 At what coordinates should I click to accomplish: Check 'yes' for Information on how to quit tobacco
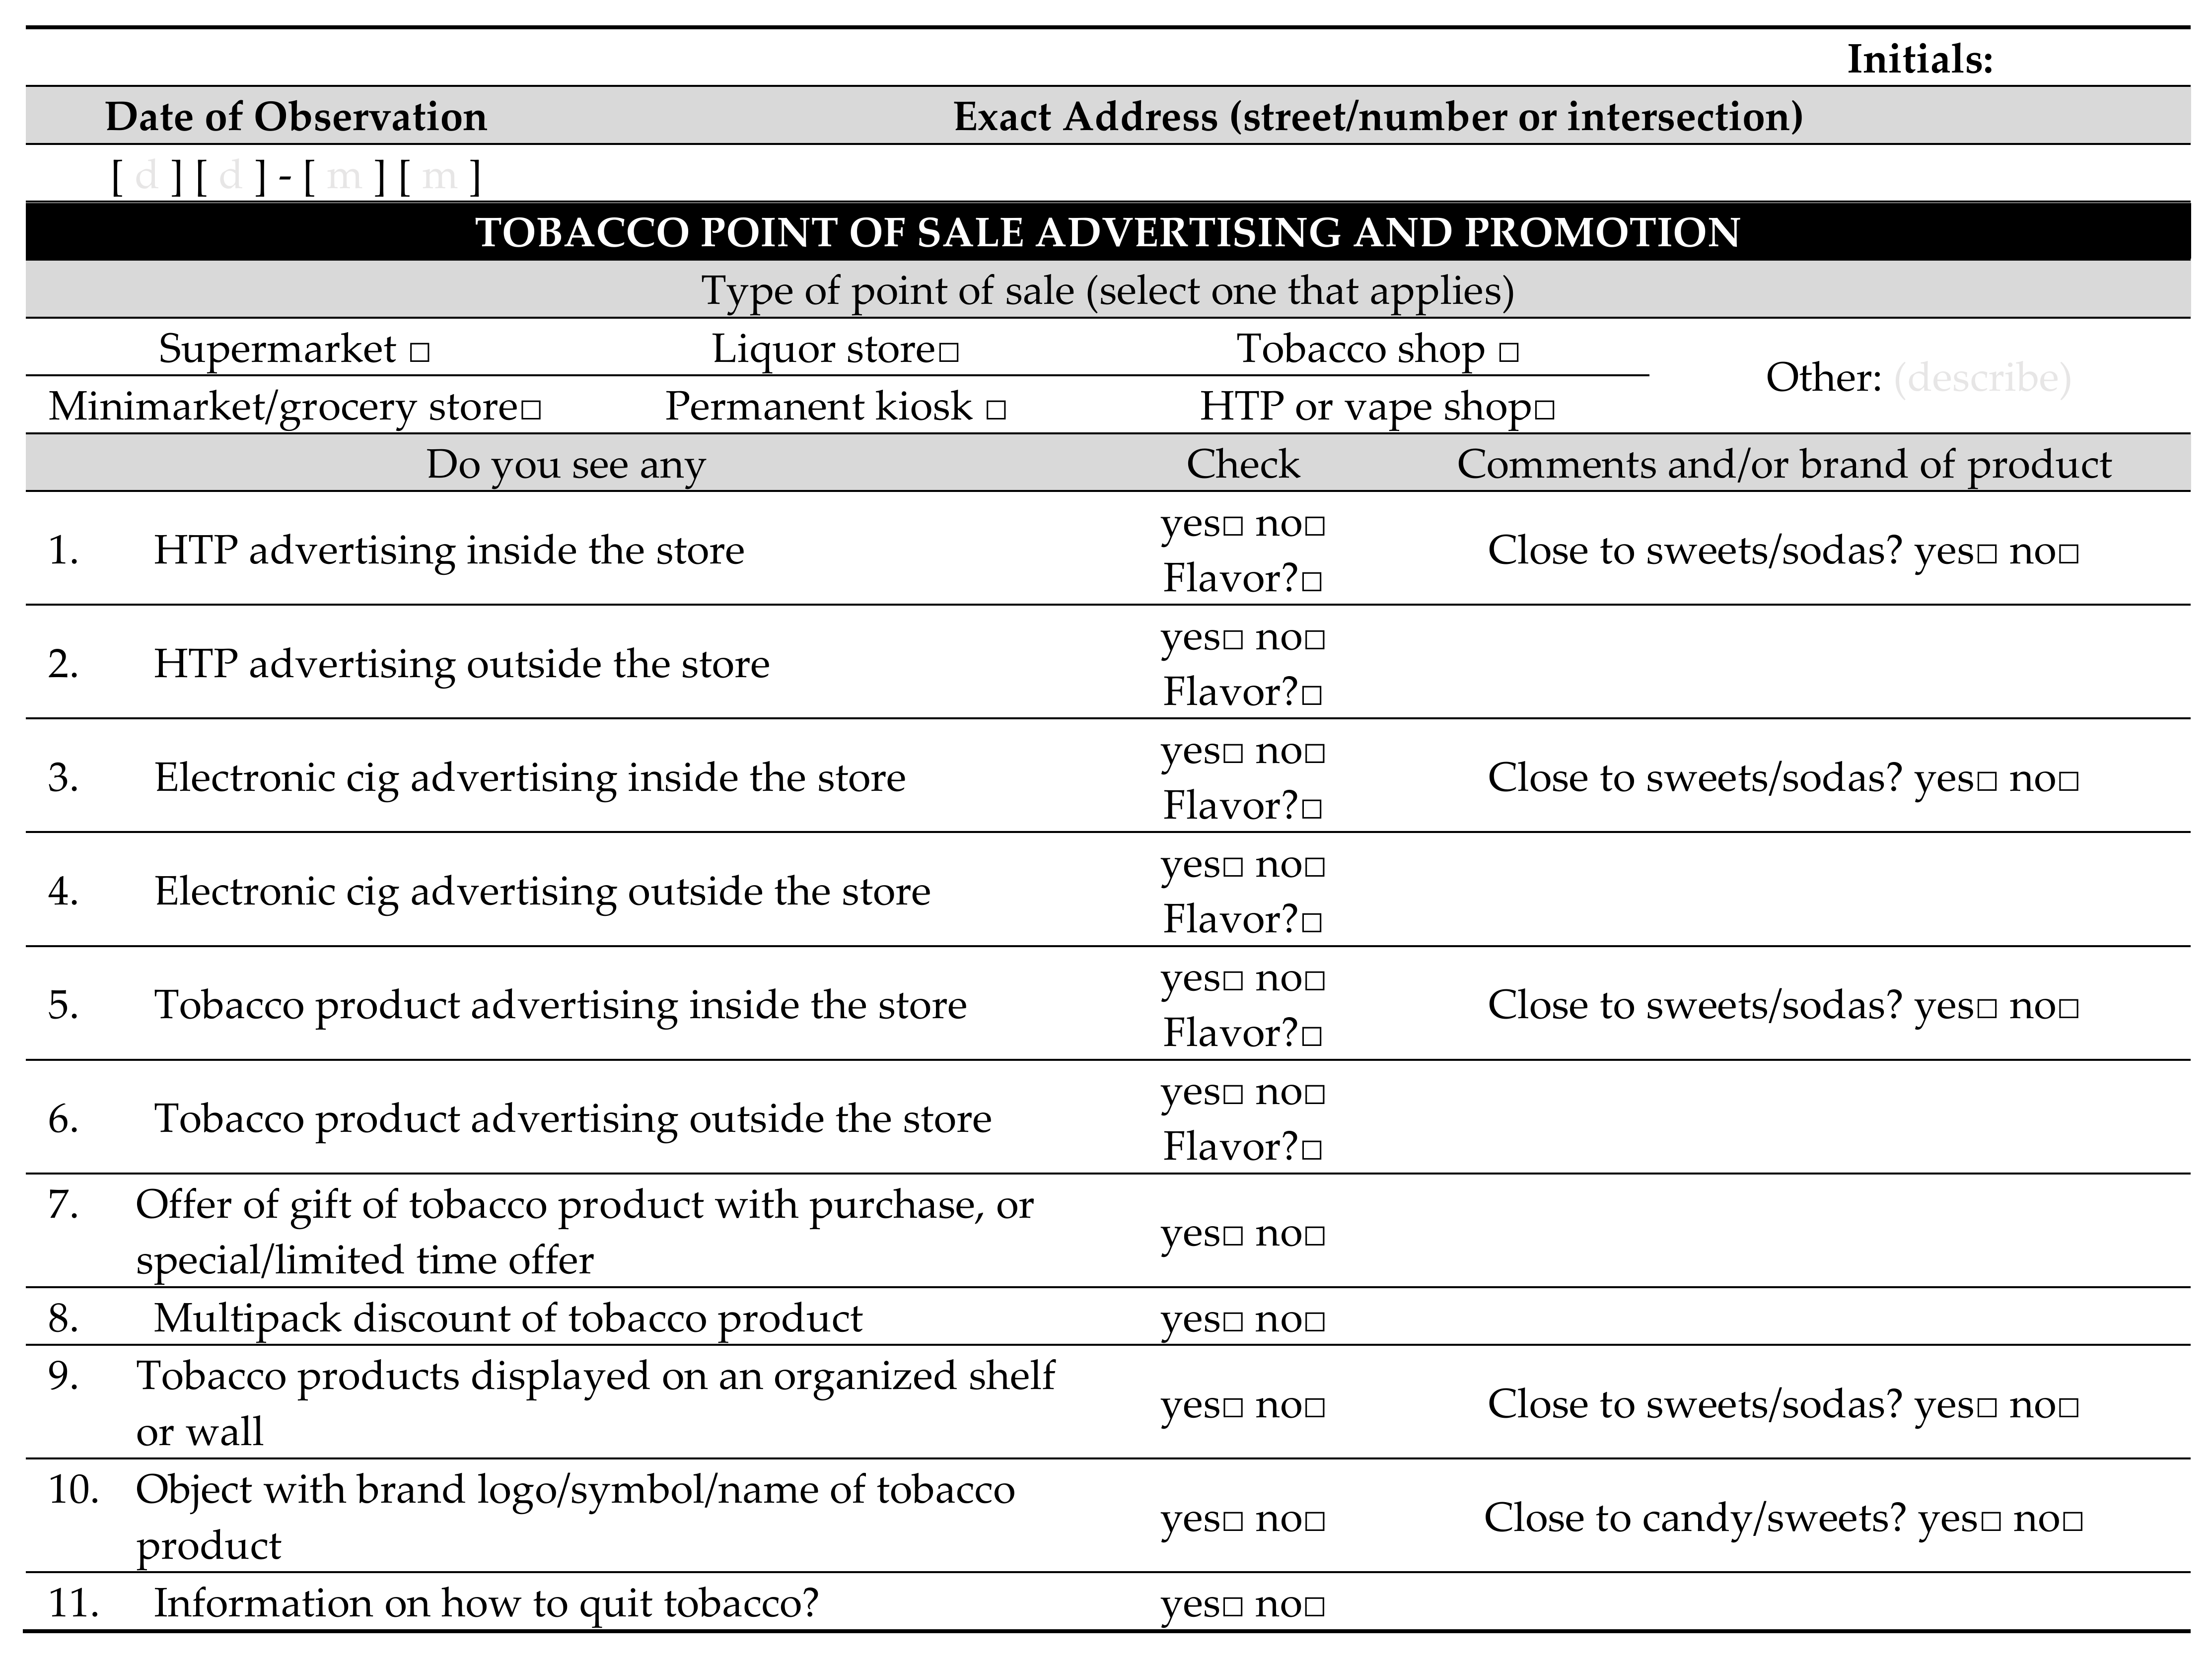click(x=1233, y=1607)
